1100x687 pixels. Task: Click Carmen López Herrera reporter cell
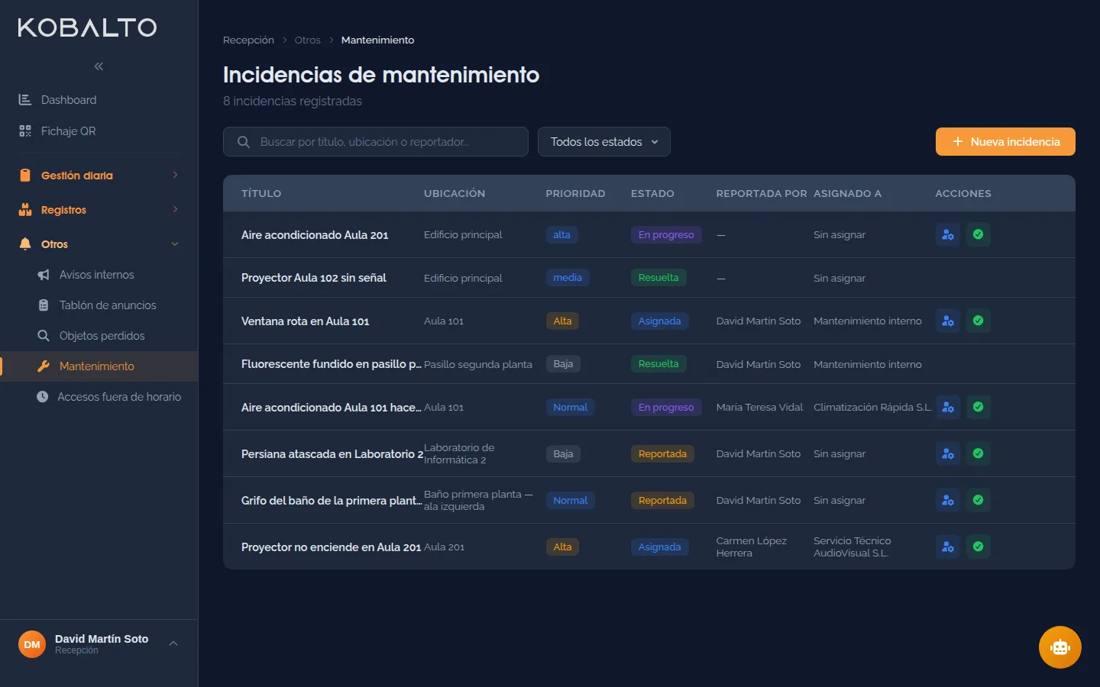point(752,547)
